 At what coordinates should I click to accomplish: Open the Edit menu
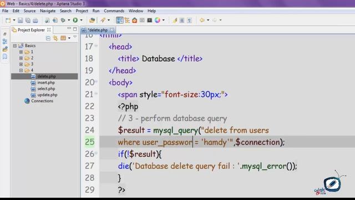pos(16,11)
